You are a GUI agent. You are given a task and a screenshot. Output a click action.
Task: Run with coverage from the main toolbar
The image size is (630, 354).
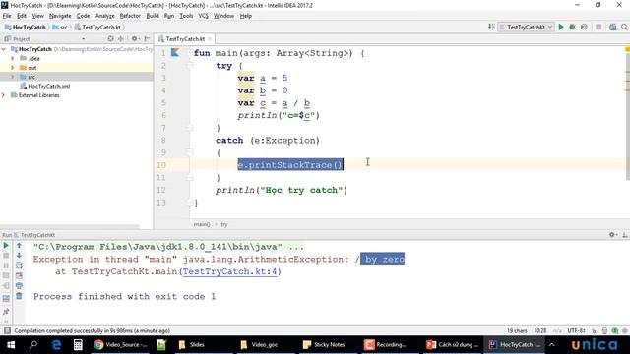(584, 27)
